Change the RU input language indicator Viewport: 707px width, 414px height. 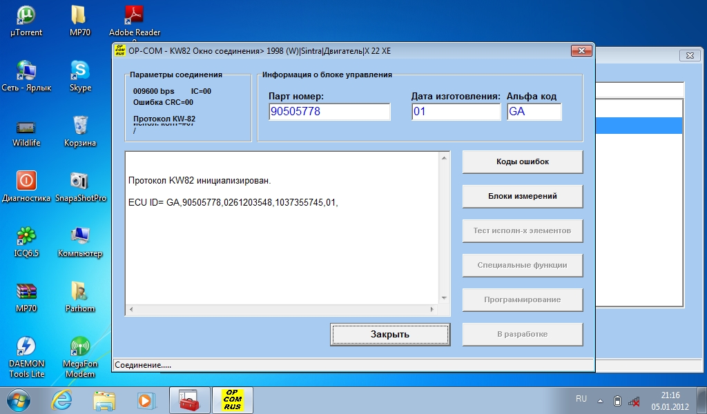pyautogui.click(x=581, y=399)
